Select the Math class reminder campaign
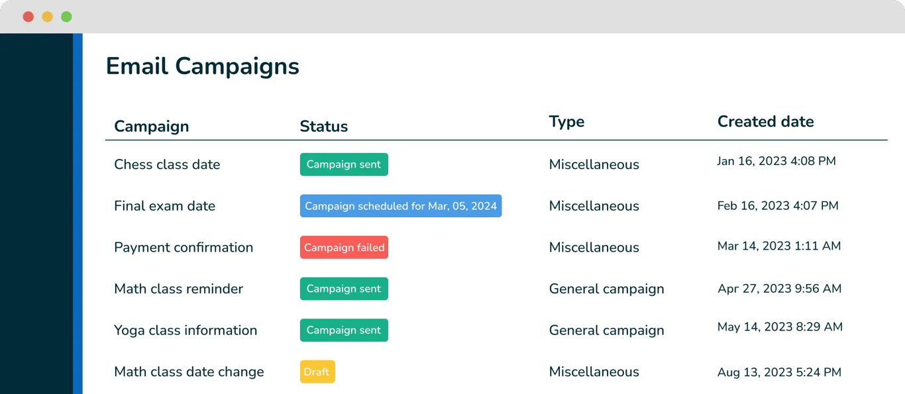Viewport: 905px width, 394px height. (x=178, y=289)
